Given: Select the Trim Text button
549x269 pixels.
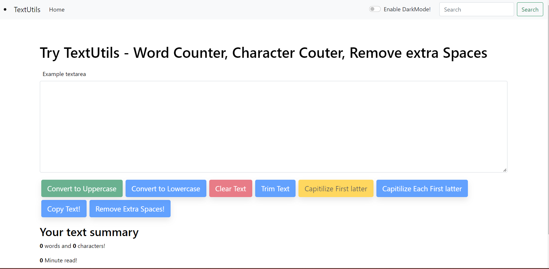Looking at the screenshot, I should point(275,189).
